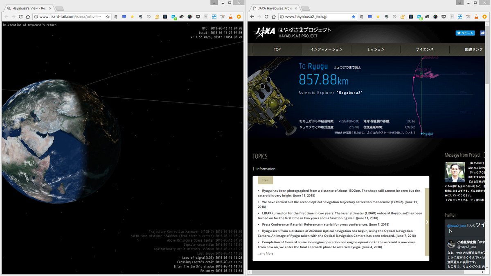This screenshot has width=491, height=276.
Task: Click 'Crossing Earth's orbit' event line
Action: [x=210, y=262]
